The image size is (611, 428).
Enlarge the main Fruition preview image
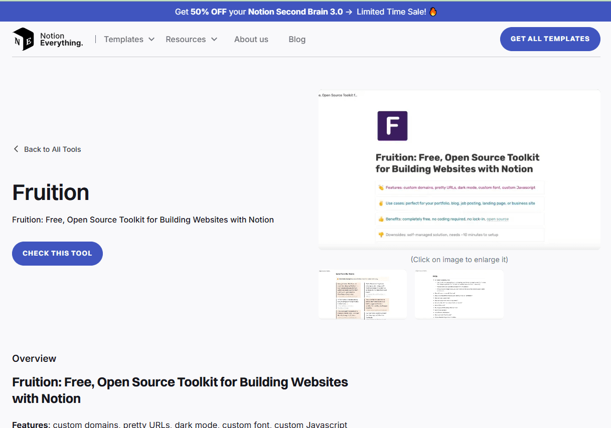(459, 169)
